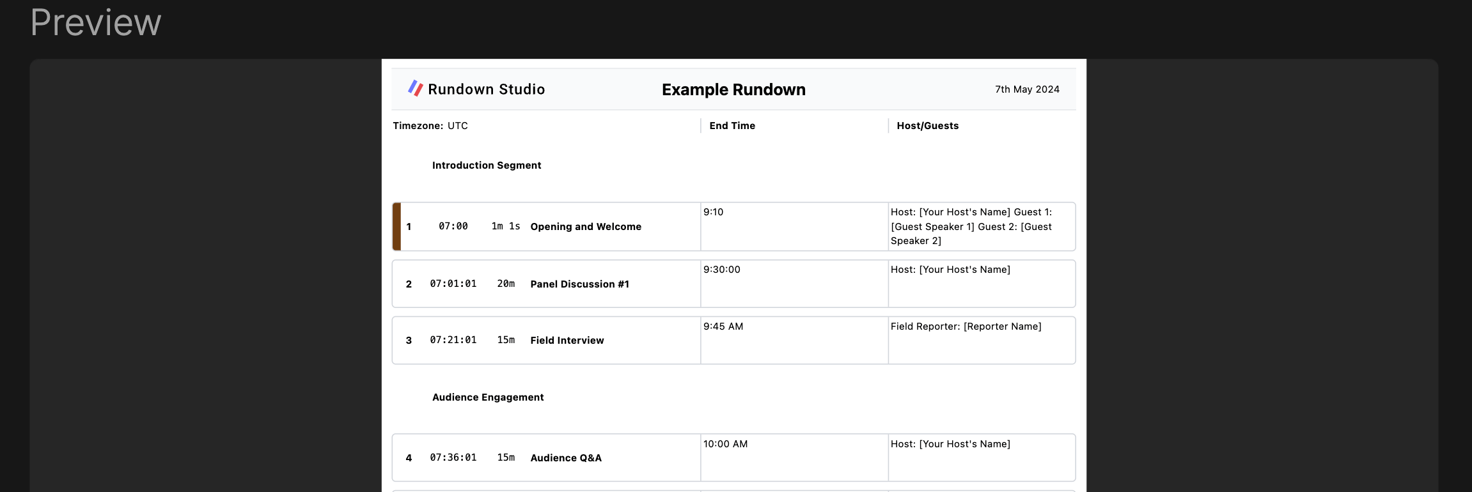Image resolution: width=1472 pixels, height=492 pixels.
Task: Click the Timezone: UTC label
Action: point(430,126)
